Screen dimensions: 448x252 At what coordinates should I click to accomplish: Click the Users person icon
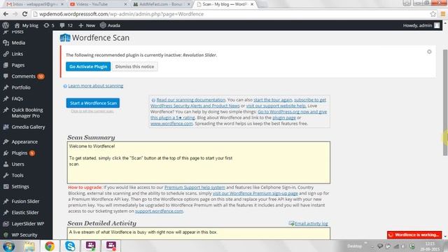[6, 164]
